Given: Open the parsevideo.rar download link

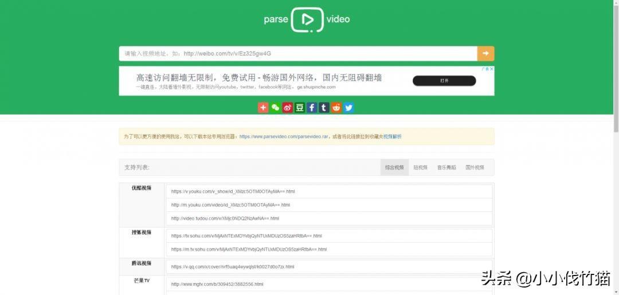Looking at the screenshot, I should (284, 137).
